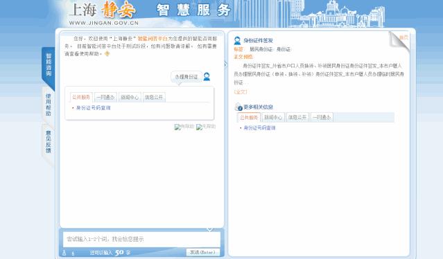The width and height of the screenshot is (443, 259).
Task: Focus the question input text field
Action: (x=141, y=239)
